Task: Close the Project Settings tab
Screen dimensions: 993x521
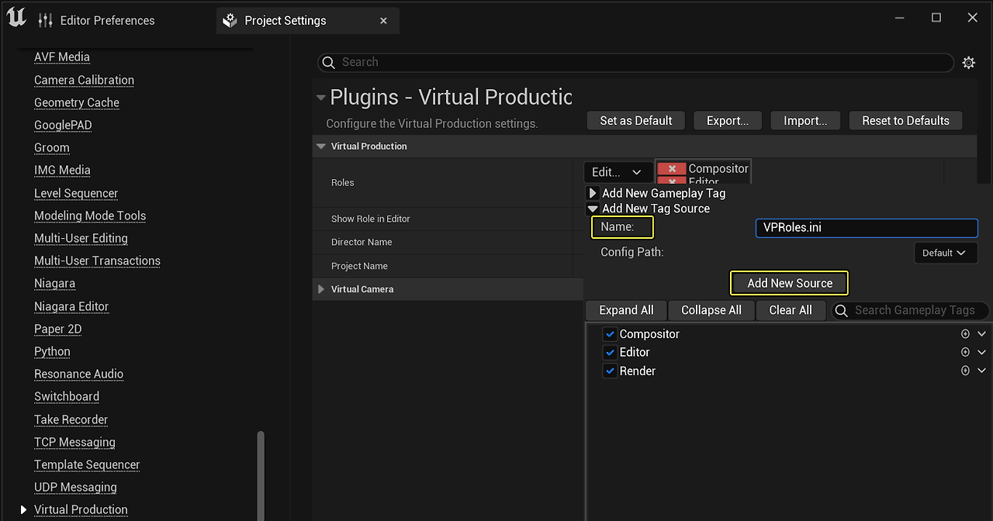Action: (x=383, y=21)
